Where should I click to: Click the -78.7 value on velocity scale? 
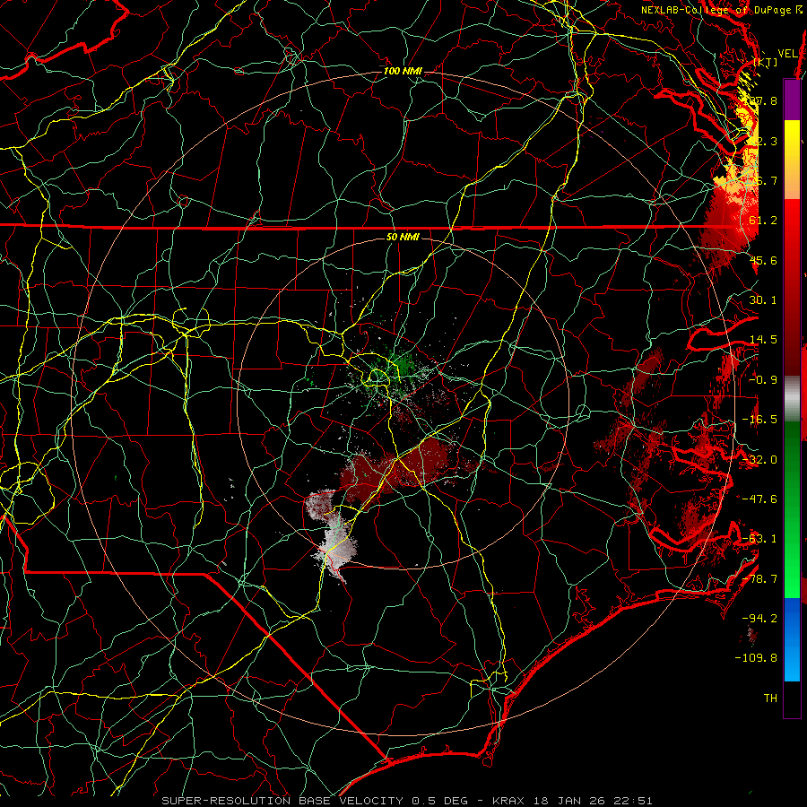click(x=759, y=579)
